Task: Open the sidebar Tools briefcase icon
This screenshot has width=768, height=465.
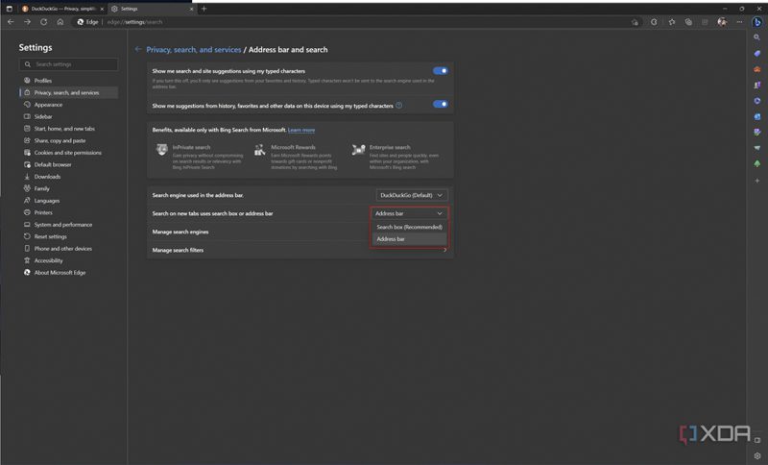Action: coord(756,69)
